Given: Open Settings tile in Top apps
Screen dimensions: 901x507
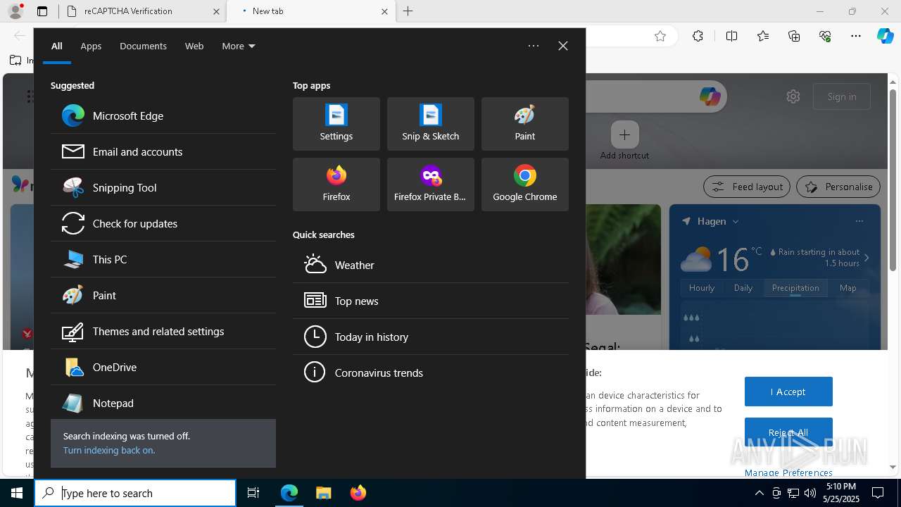Looking at the screenshot, I should pyautogui.click(x=336, y=124).
